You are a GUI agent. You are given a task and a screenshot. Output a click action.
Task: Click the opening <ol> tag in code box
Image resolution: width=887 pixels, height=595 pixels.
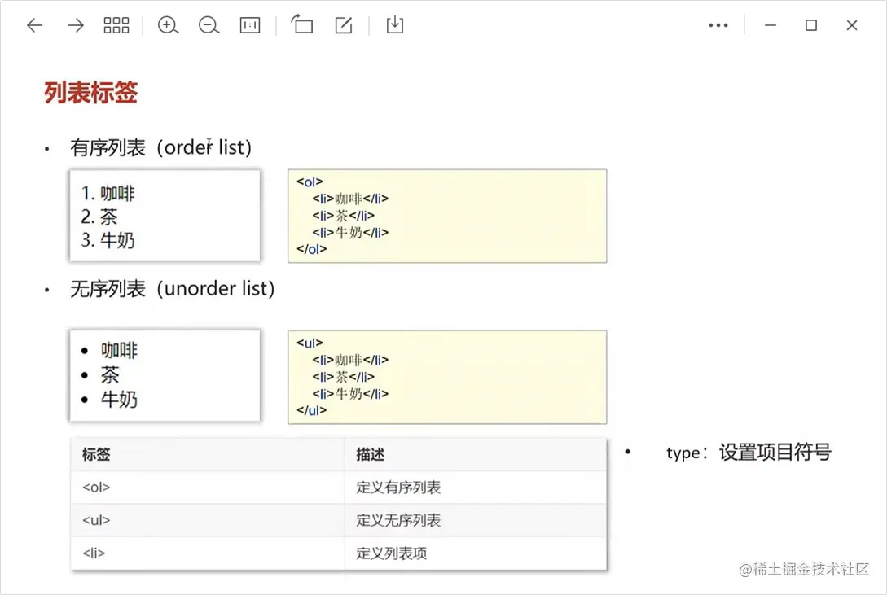pyautogui.click(x=310, y=182)
